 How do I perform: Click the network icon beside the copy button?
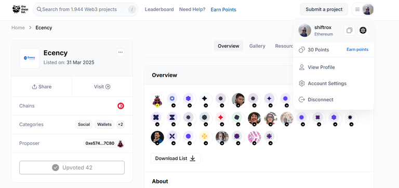pyautogui.click(x=363, y=31)
